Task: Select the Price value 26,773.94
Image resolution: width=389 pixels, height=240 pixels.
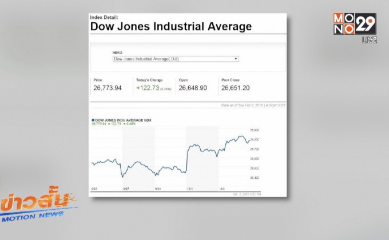Action: (108, 88)
